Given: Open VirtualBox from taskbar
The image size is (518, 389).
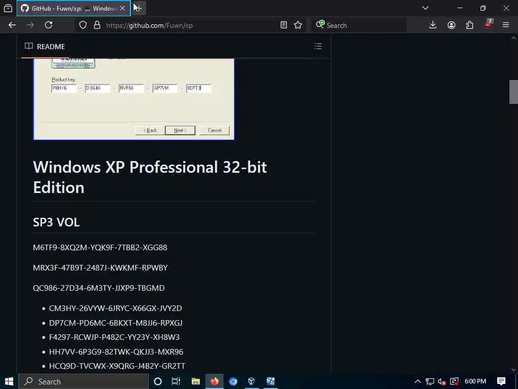Looking at the screenshot, I should coord(251,381).
